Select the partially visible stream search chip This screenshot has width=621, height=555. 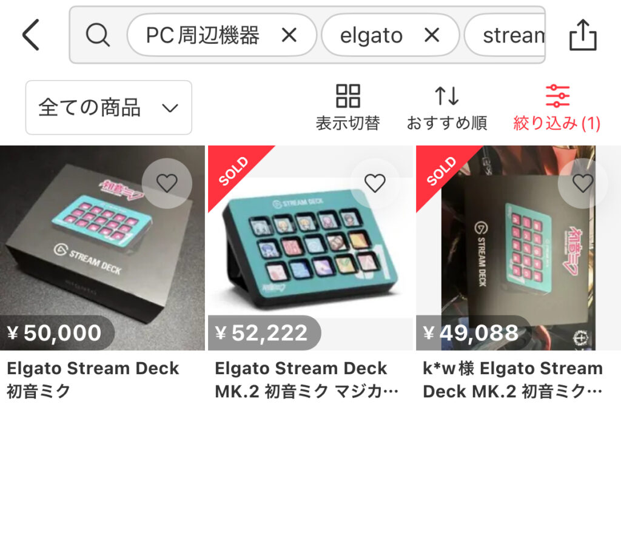point(505,35)
